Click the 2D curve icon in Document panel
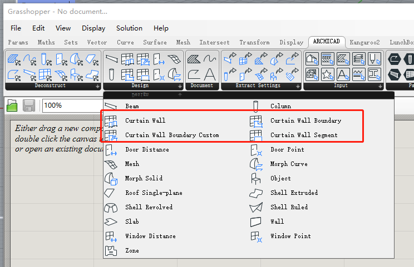 (x=210, y=59)
